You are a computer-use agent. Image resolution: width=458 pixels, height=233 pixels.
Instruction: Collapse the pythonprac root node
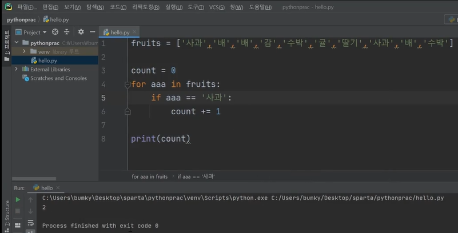click(x=17, y=43)
